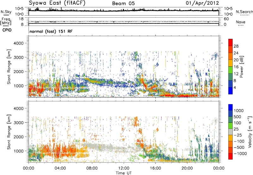Click the 'CPID' label
Viewport: 253px width, 175px height.
click(7, 30)
